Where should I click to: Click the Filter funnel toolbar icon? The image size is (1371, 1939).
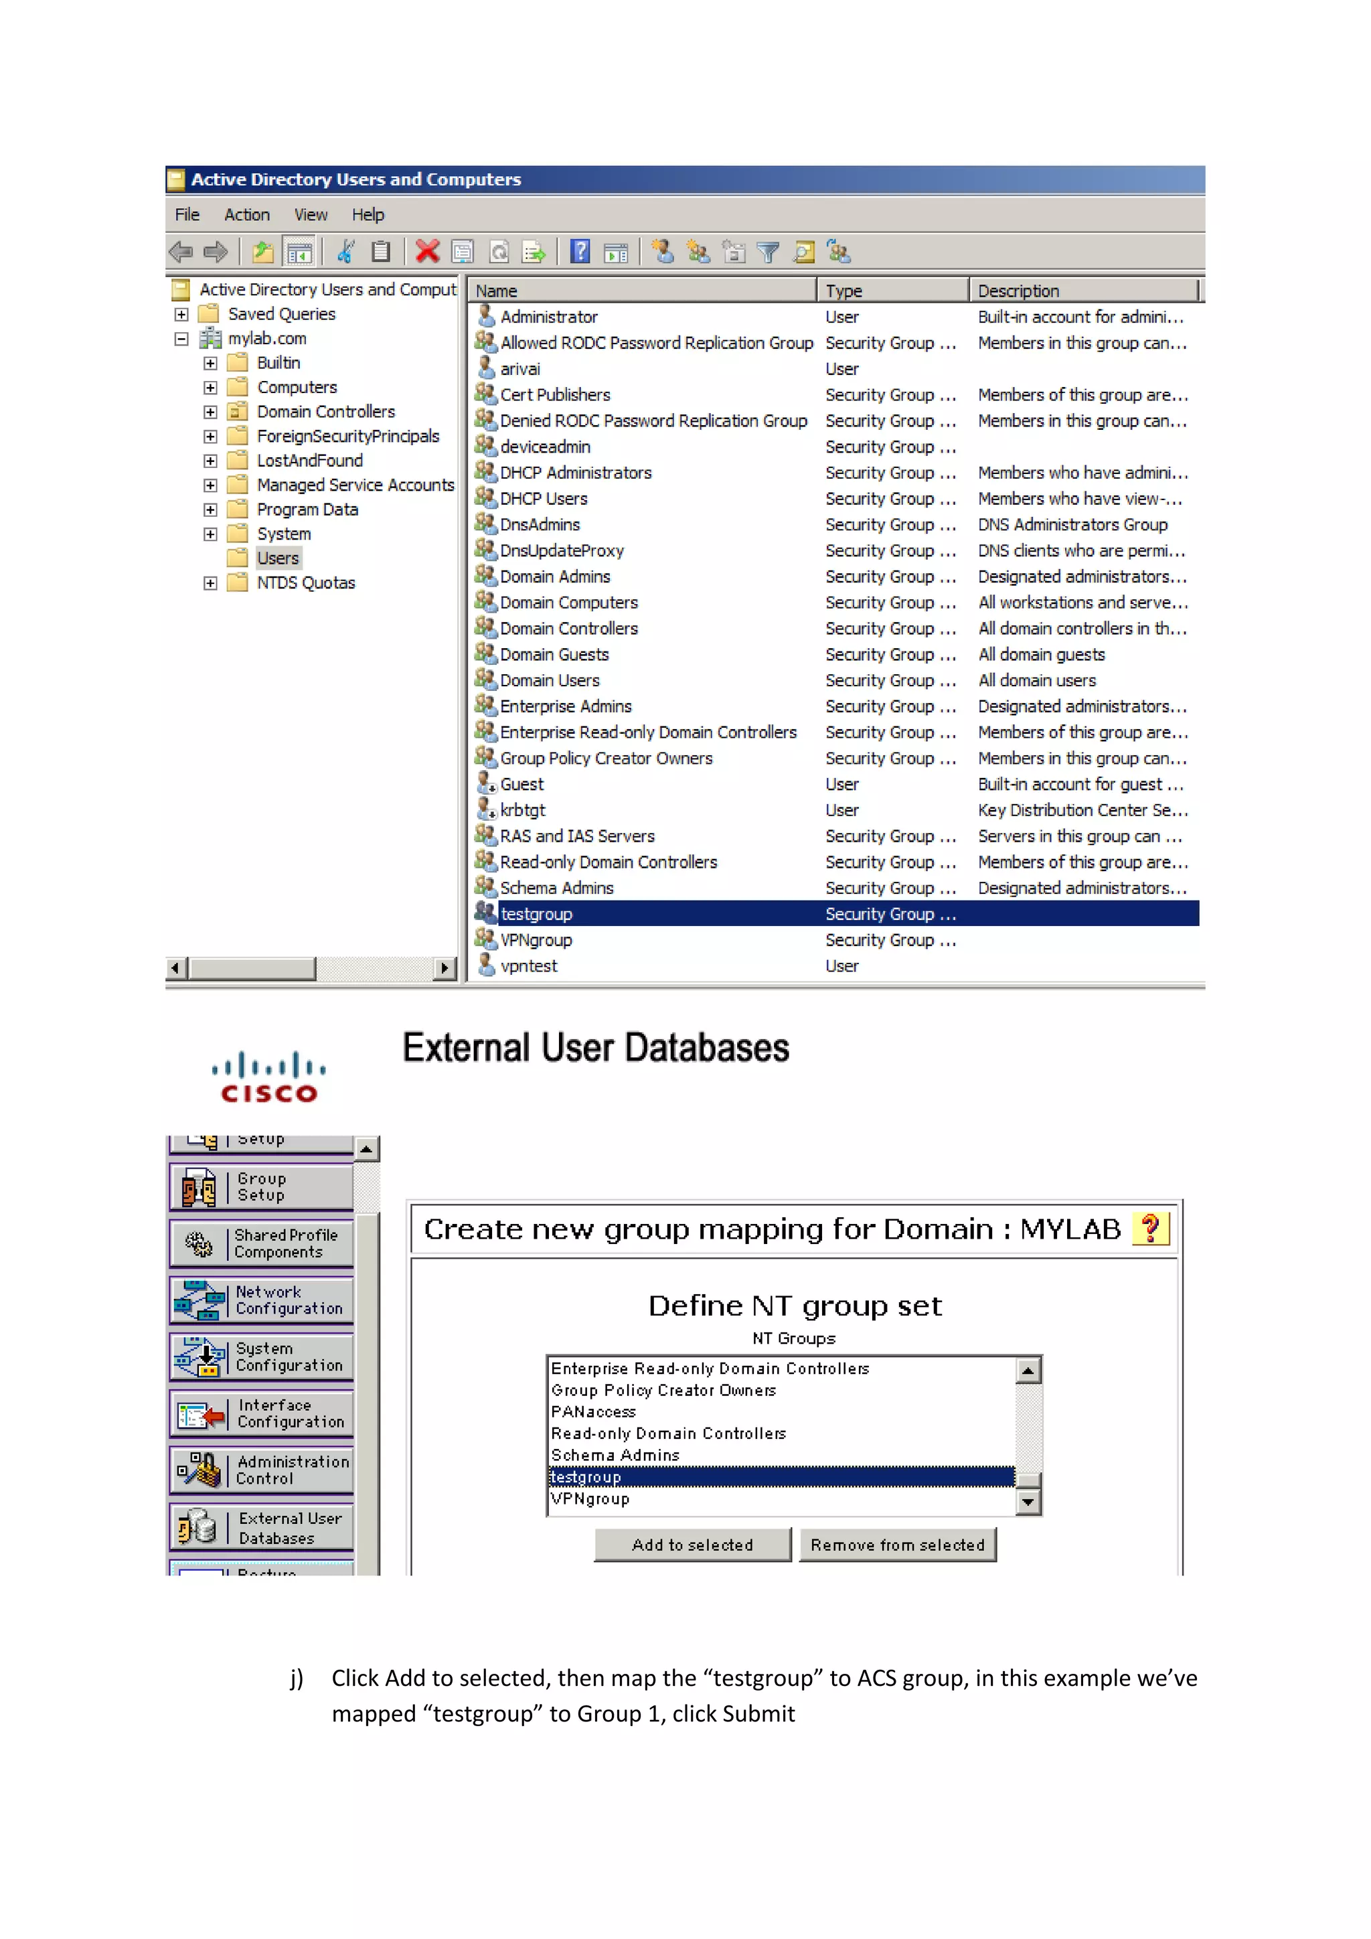[769, 252]
